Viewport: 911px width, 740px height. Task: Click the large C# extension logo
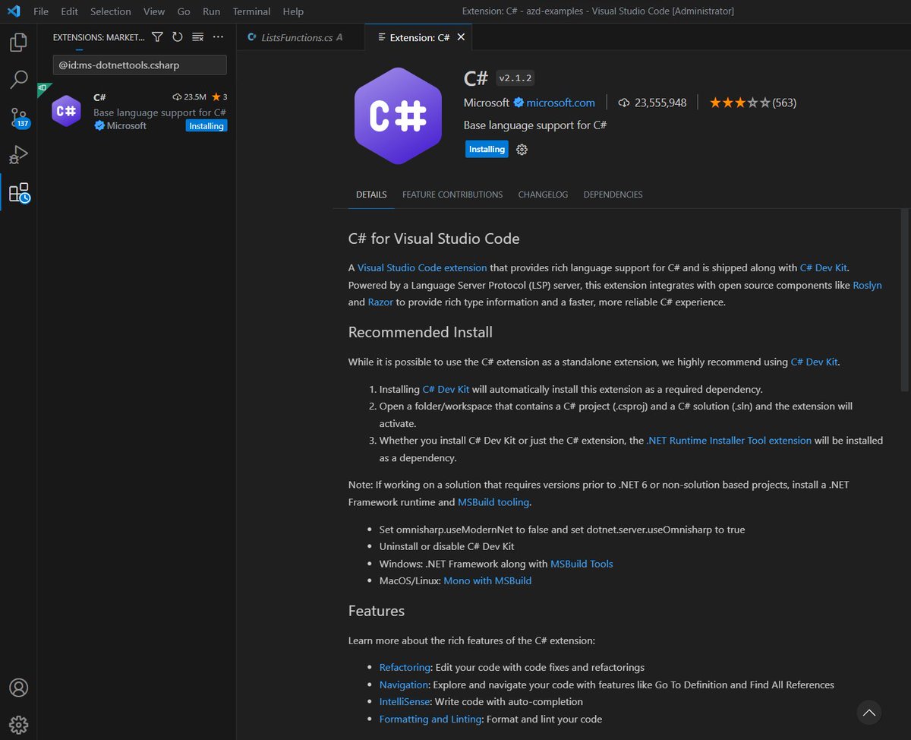point(397,115)
